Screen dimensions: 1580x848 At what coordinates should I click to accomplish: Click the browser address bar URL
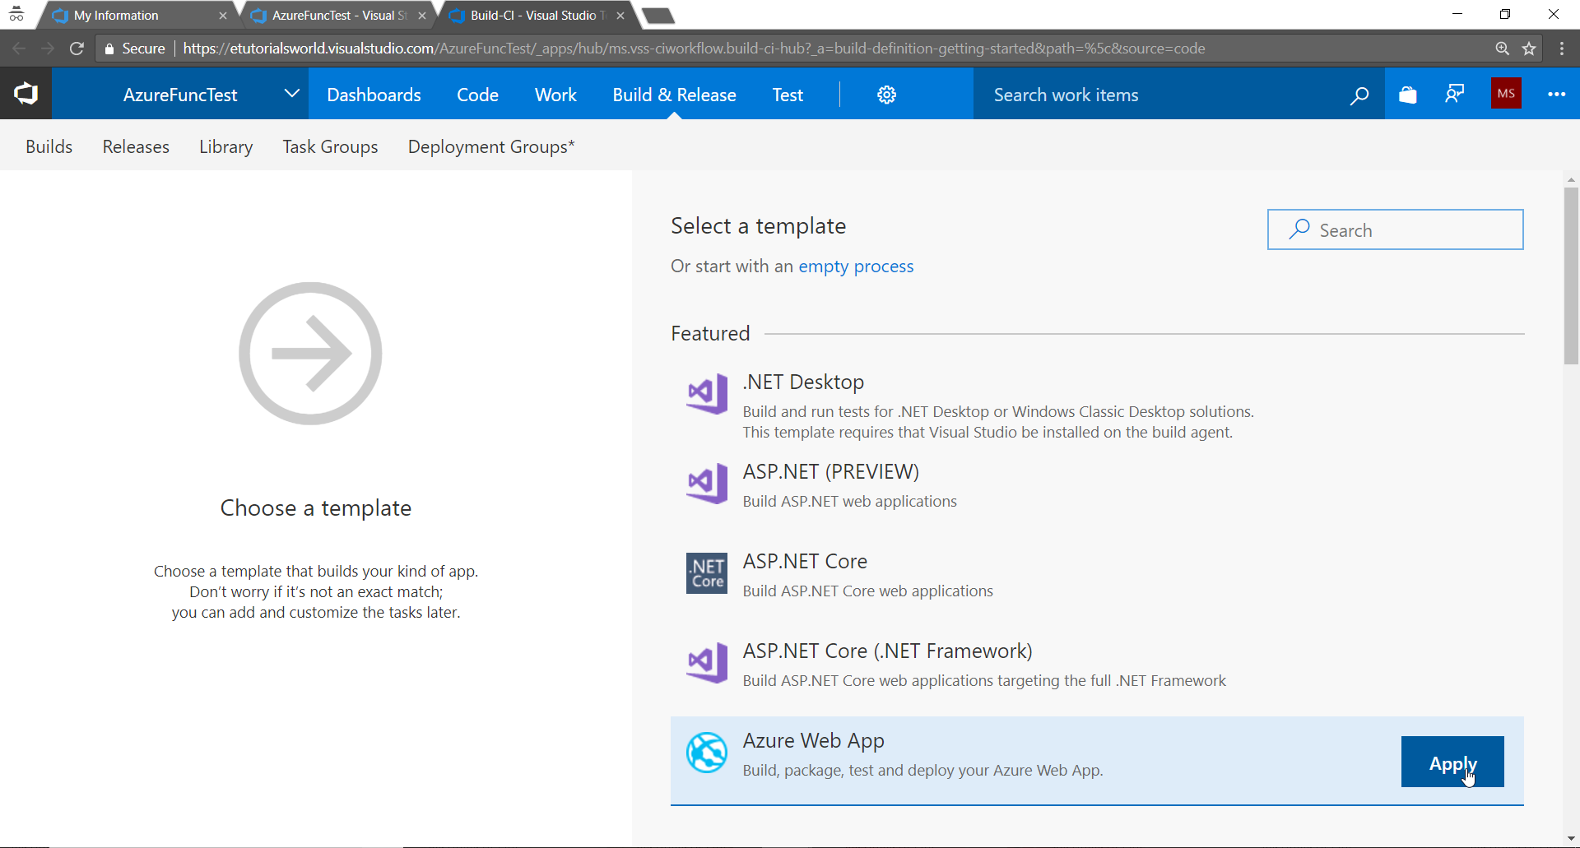(694, 49)
